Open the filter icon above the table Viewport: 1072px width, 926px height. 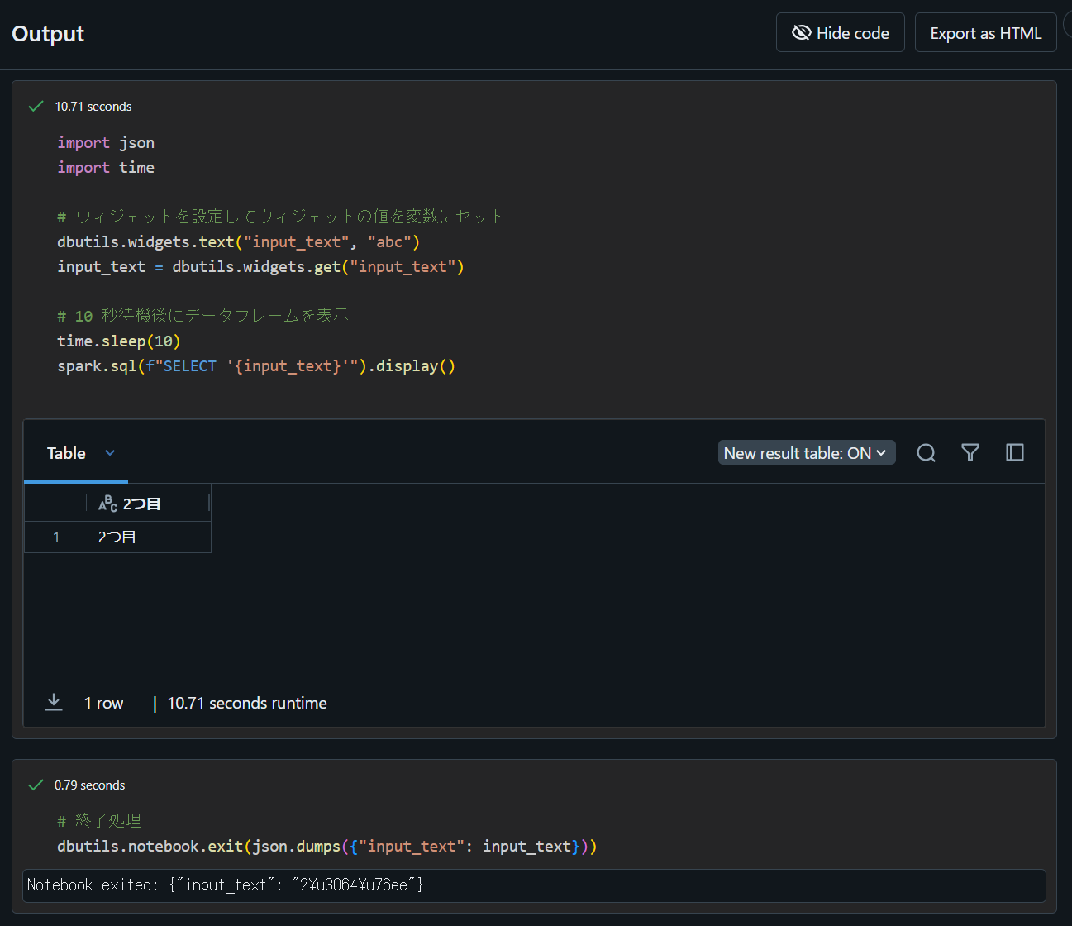pos(970,452)
